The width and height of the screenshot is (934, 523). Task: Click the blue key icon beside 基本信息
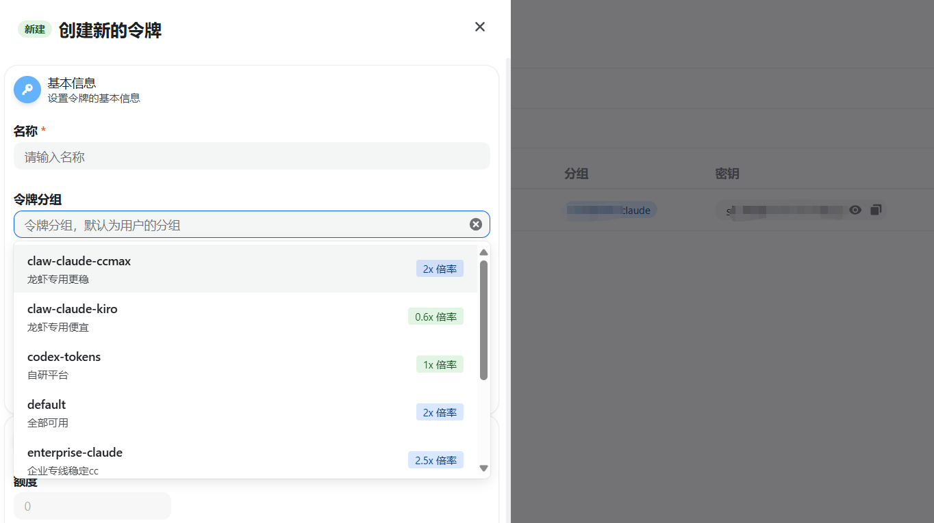tap(27, 90)
